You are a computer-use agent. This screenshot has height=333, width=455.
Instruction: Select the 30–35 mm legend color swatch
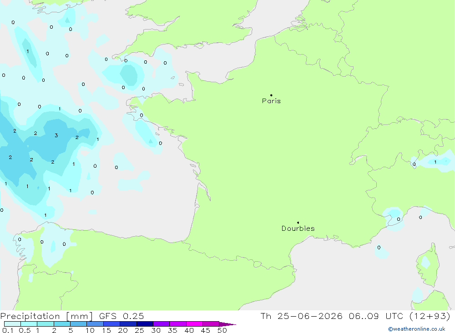coord(161,324)
